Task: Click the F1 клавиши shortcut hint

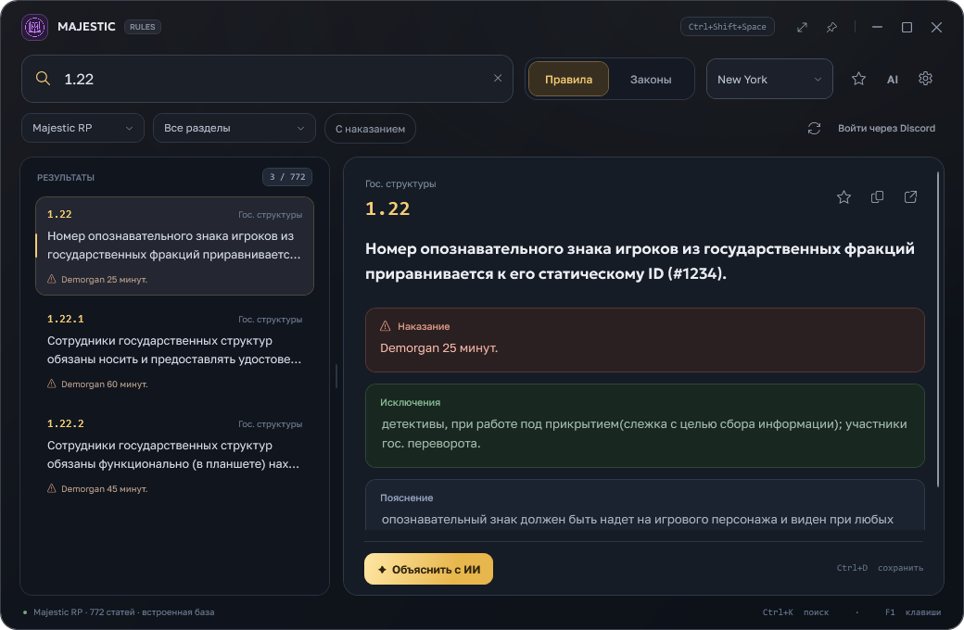Action: pos(913,612)
